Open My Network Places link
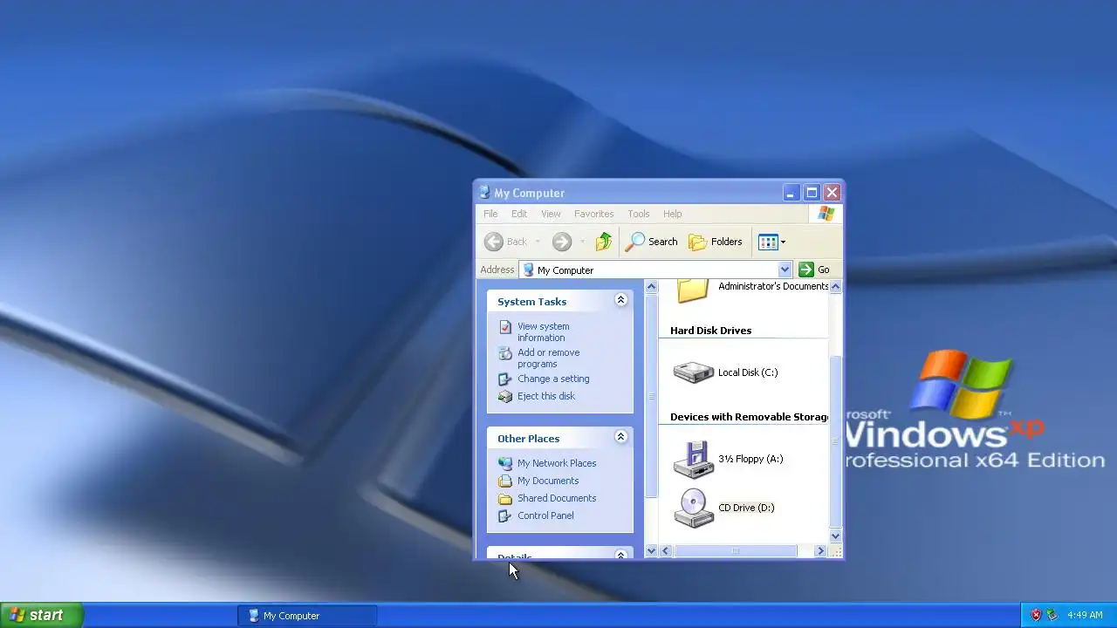The image size is (1117, 628). 557,463
